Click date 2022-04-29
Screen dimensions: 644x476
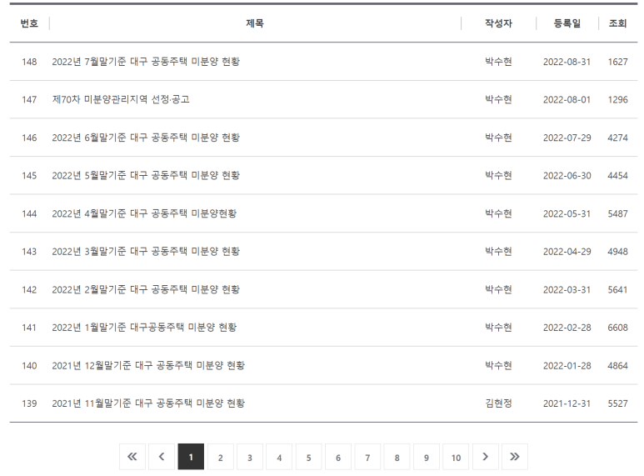click(x=567, y=252)
